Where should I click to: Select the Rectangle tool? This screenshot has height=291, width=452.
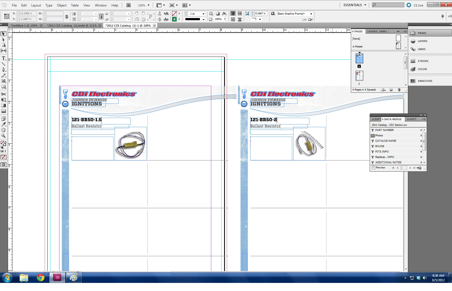point(3,87)
